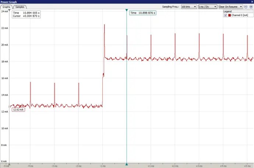
Task: Click the cursor marker triangle on time axis
Action: [127, 165]
